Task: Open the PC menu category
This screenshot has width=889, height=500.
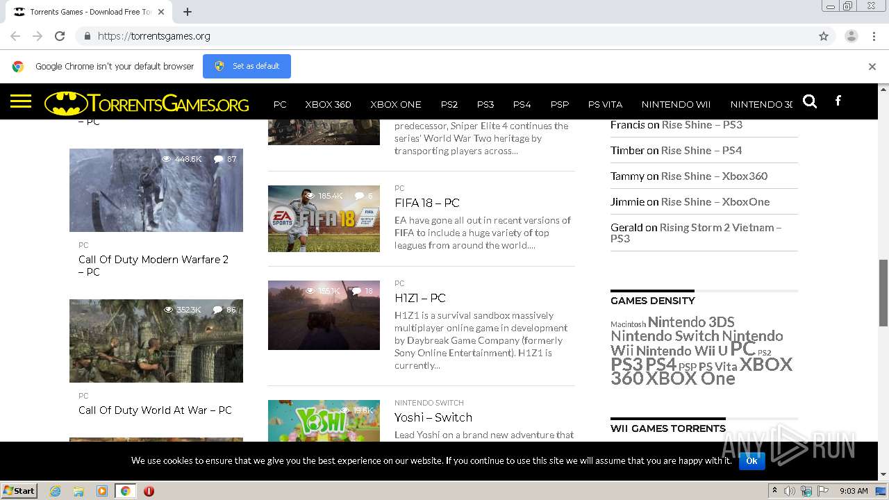Action: pos(280,104)
